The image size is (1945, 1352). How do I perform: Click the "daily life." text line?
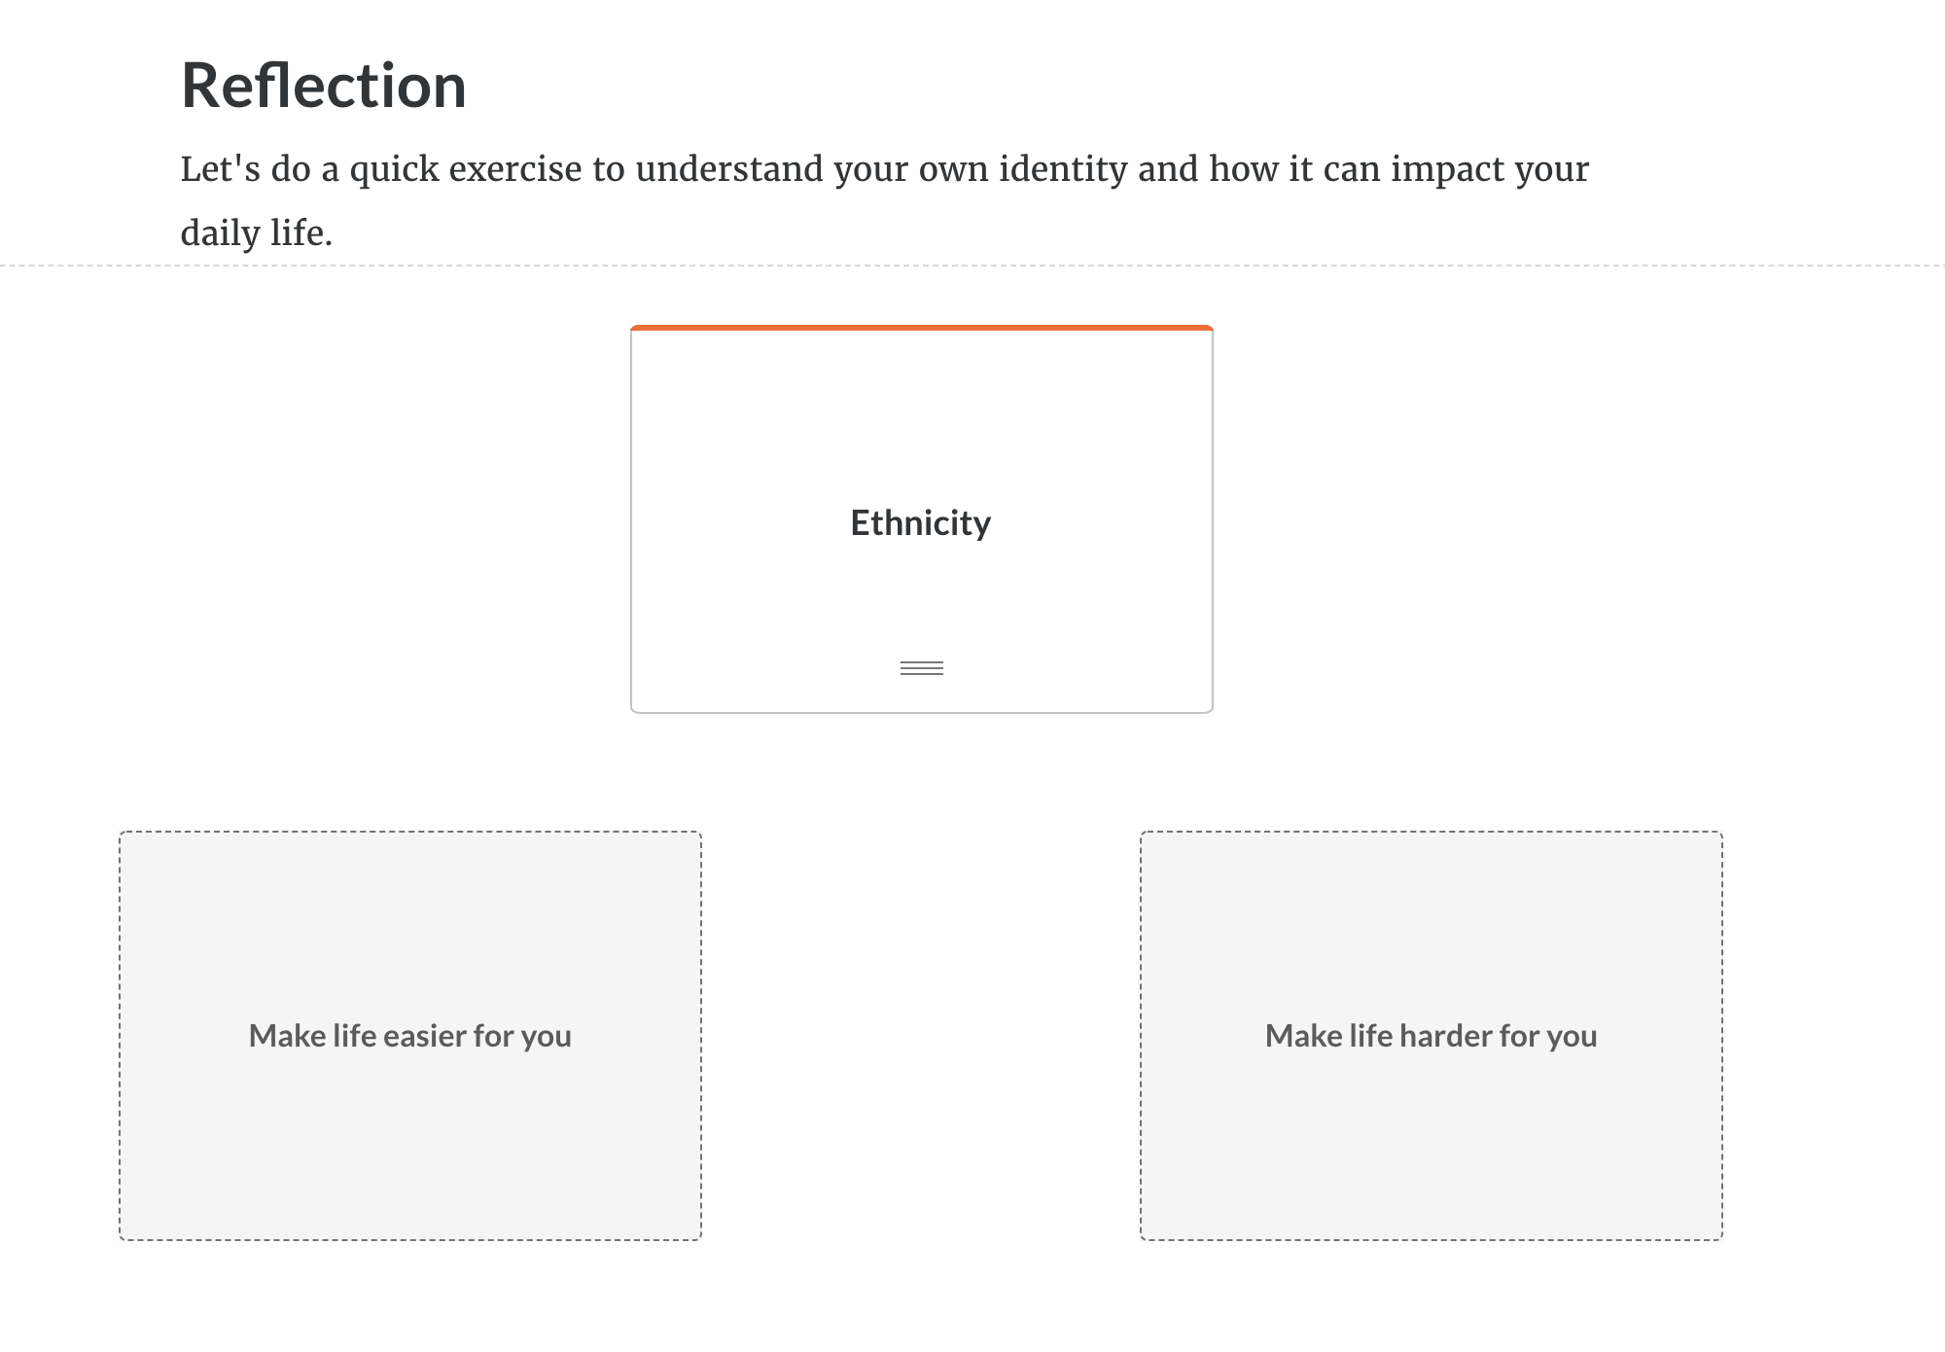point(257,233)
